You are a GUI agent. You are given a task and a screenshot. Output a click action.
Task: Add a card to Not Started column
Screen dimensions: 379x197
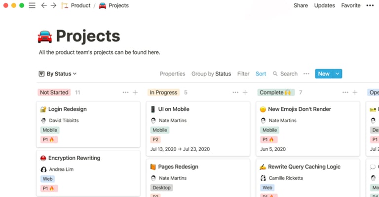click(135, 92)
